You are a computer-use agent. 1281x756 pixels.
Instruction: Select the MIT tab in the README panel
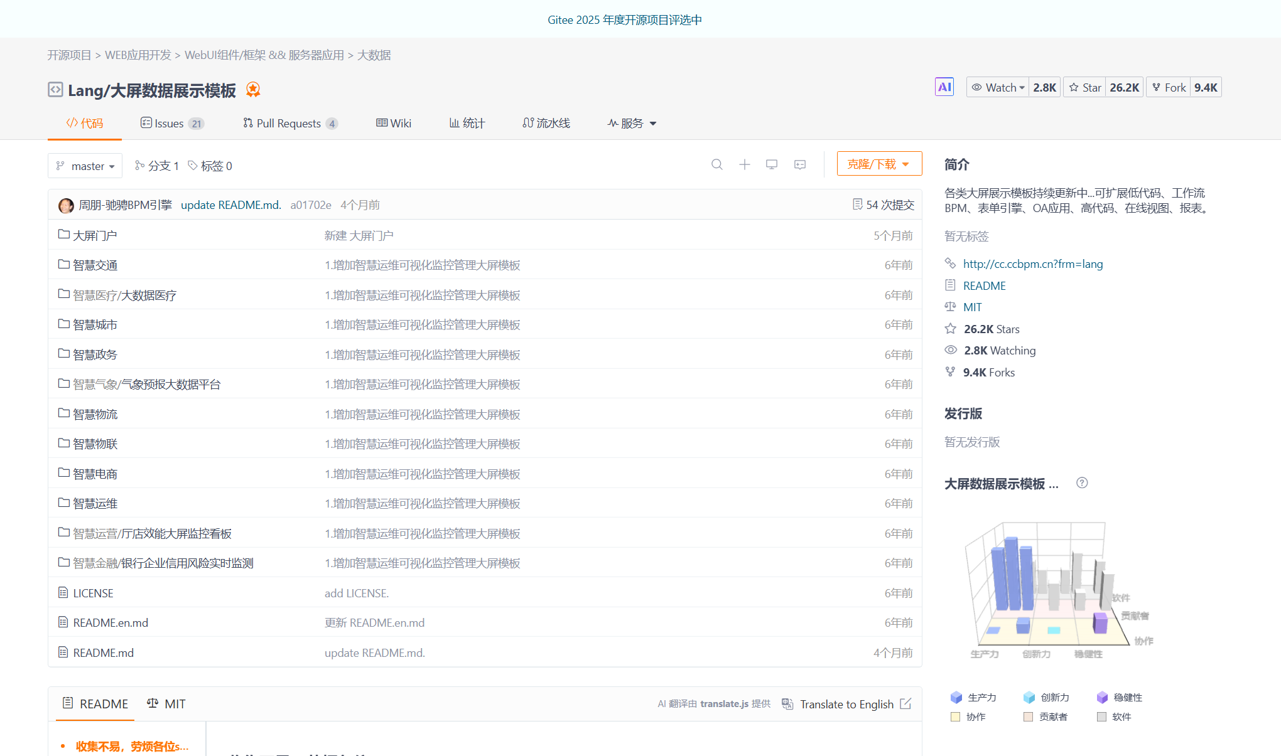166,704
